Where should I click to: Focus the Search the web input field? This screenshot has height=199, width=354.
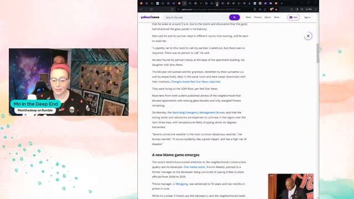click(x=196, y=17)
